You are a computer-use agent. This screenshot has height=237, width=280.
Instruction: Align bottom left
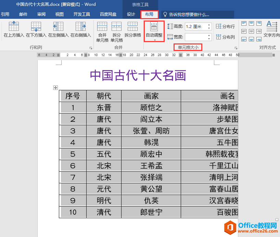click(x=244, y=39)
